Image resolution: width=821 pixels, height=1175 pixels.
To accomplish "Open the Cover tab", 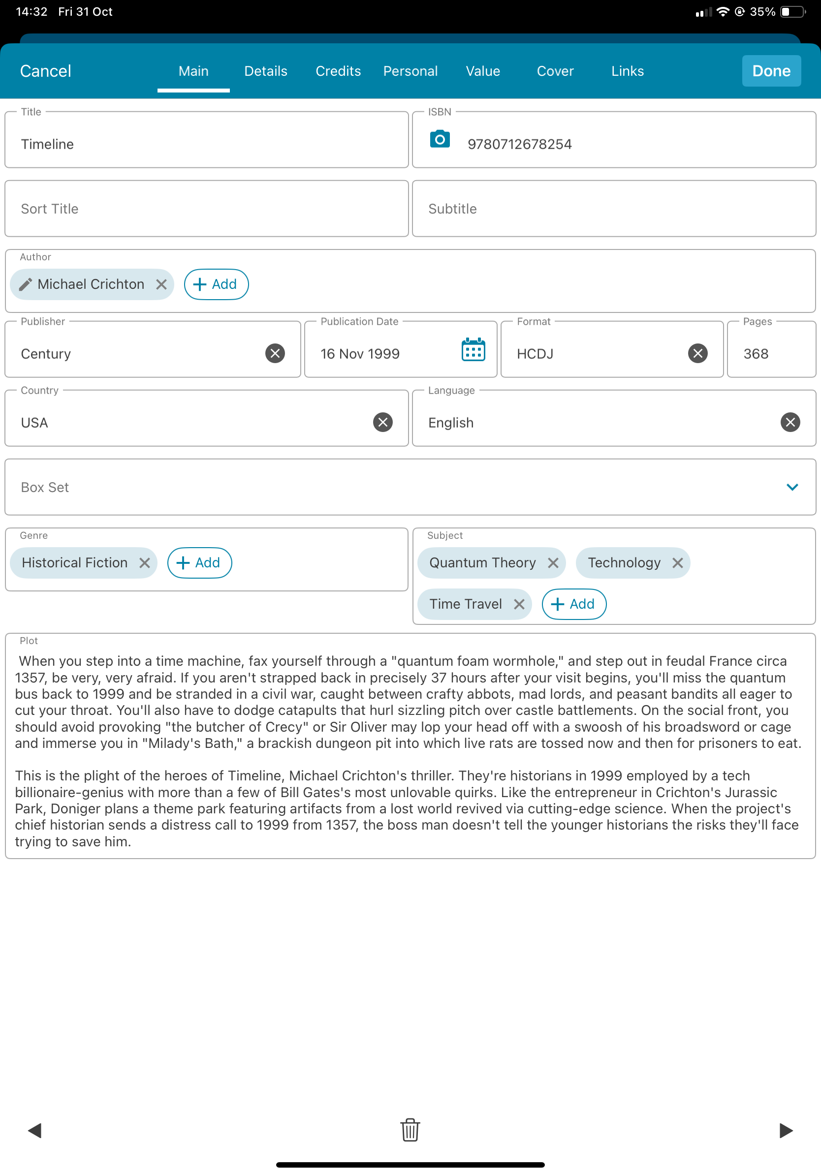I will point(555,71).
